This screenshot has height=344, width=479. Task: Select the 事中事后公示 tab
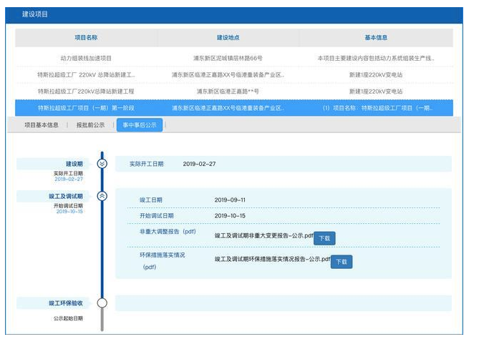[x=140, y=125]
